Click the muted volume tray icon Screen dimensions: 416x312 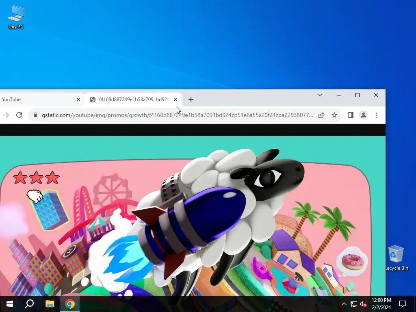363,304
